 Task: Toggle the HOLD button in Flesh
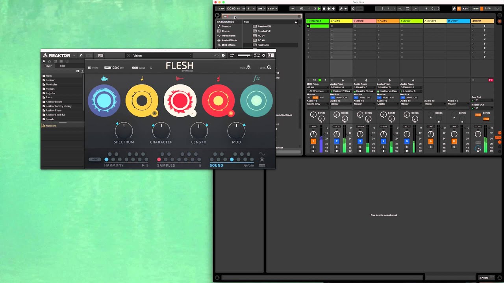tap(94, 160)
